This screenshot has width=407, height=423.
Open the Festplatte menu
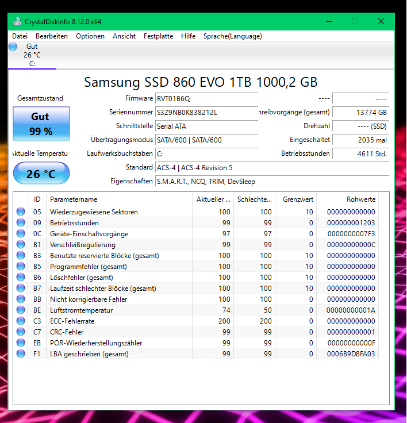coord(158,36)
